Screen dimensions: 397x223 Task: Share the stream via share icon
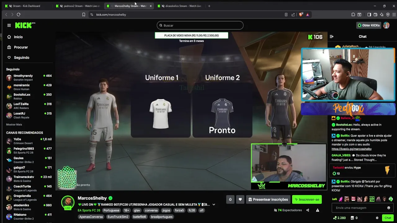pyautogui.click(x=308, y=210)
